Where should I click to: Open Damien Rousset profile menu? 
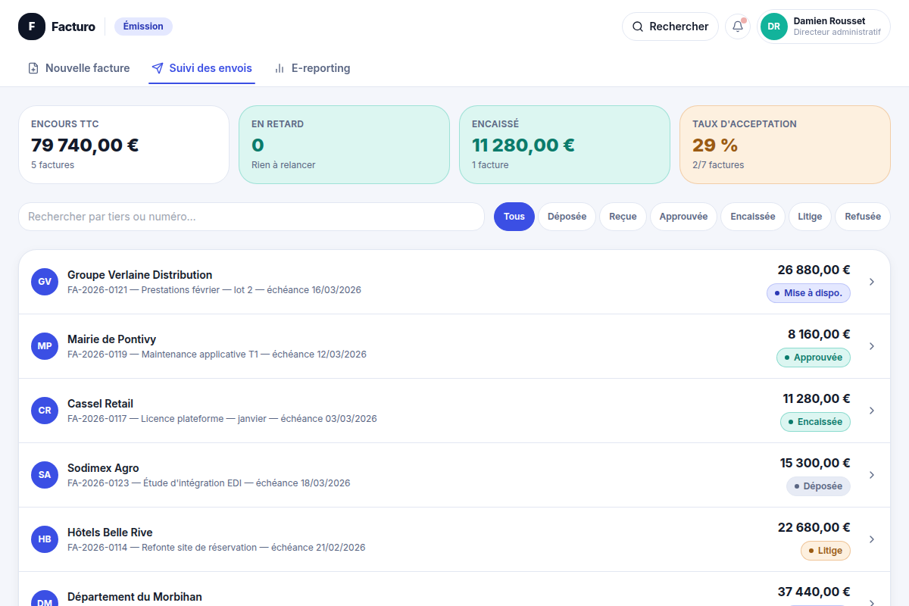(x=823, y=27)
